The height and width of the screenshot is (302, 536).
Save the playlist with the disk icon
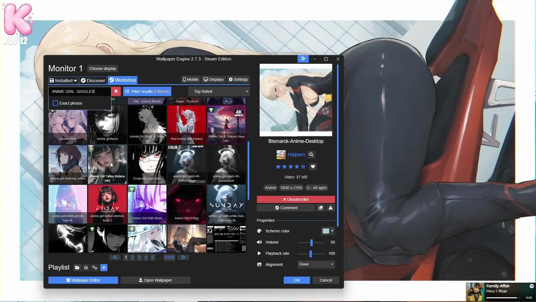pos(86,268)
